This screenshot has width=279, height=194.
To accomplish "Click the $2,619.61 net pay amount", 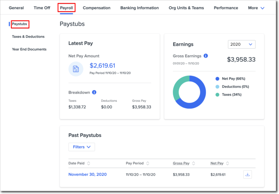I will coord(102,65).
